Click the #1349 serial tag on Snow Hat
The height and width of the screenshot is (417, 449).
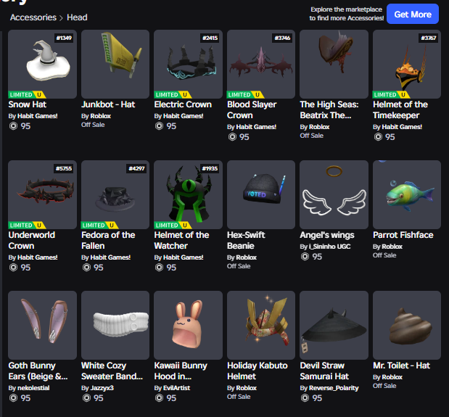64,38
